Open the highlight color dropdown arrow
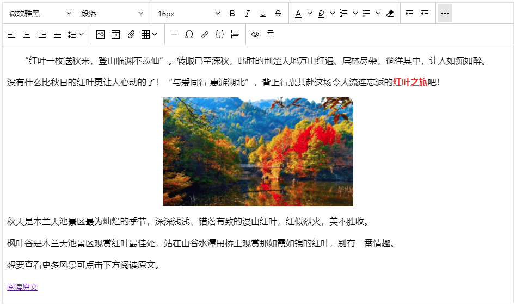Image resolution: width=516 pixels, height=306 pixels. pyautogui.click(x=333, y=14)
